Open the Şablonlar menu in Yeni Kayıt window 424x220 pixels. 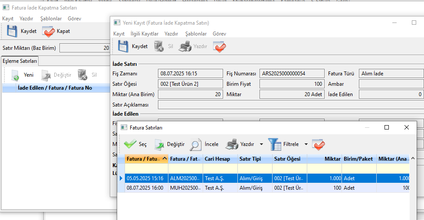(196, 34)
